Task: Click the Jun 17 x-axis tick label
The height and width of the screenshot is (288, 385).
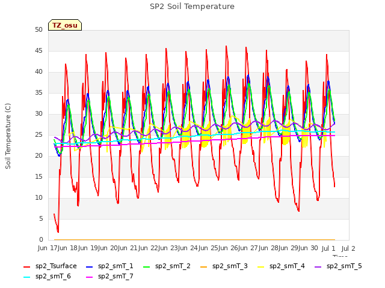Action: coord(48,248)
